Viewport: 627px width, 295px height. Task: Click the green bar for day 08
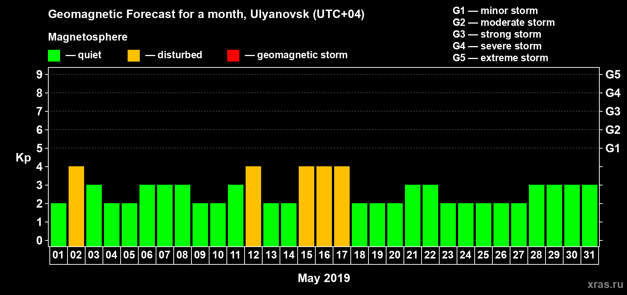click(x=183, y=216)
